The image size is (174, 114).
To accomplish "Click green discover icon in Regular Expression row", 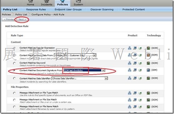I will pos(140,48).
